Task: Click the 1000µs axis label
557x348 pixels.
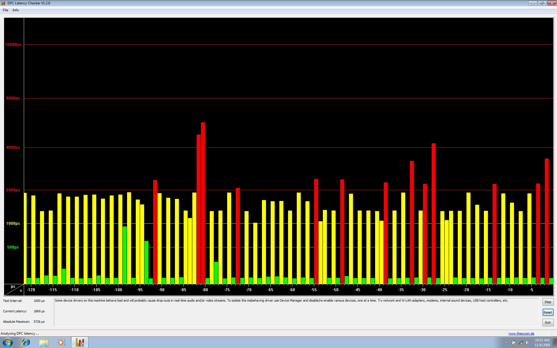Action: coord(13,223)
